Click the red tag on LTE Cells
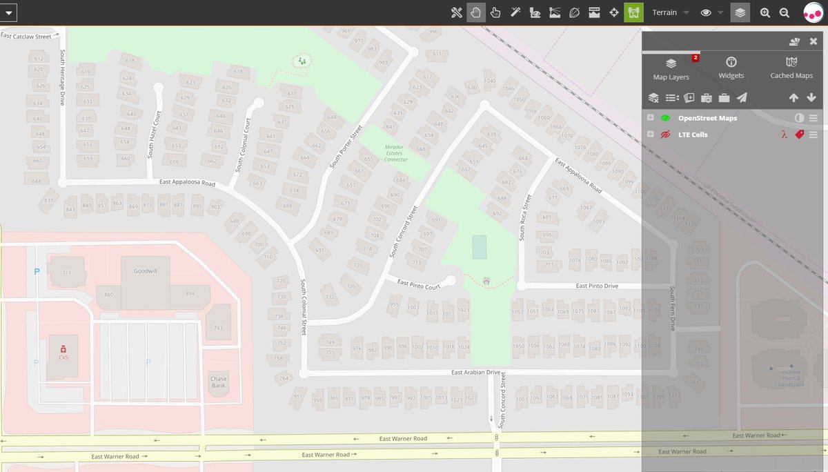 799,135
